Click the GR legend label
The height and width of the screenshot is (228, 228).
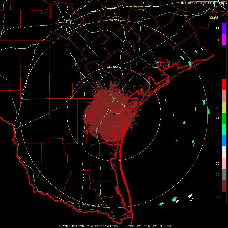[217, 96]
